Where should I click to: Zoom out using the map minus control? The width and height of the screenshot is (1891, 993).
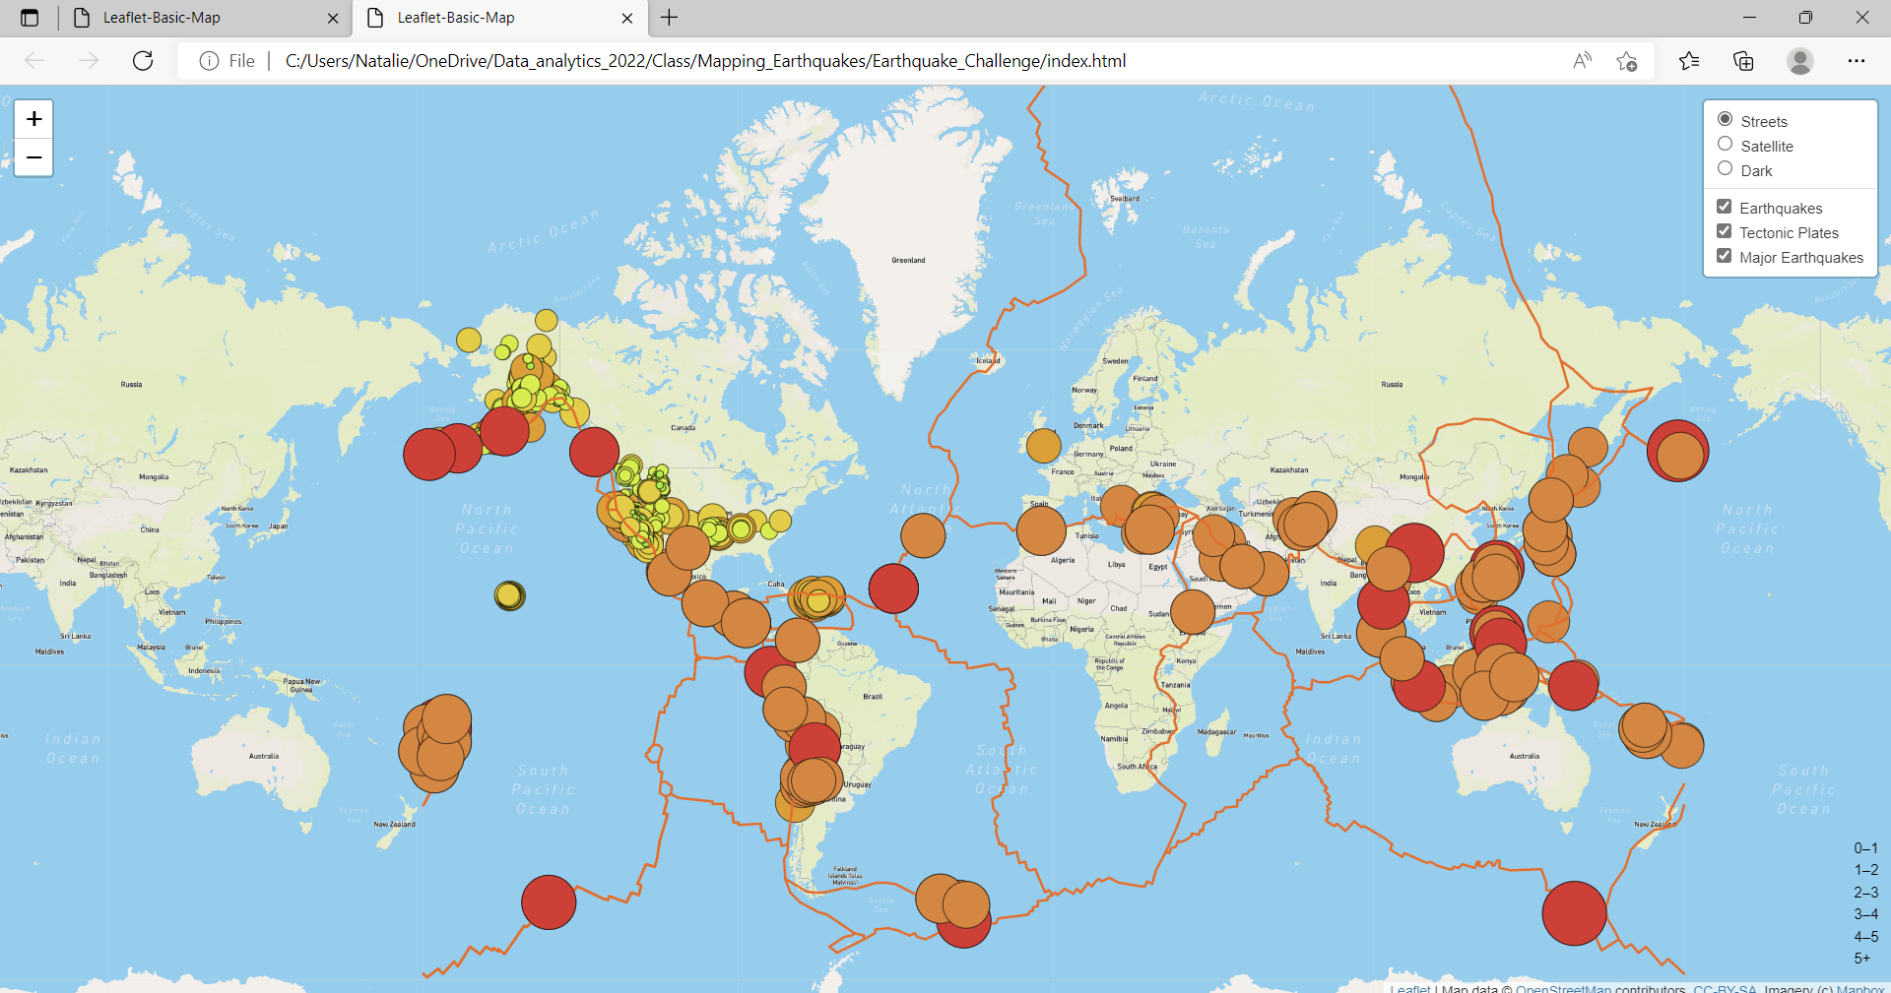coord(33,156)
